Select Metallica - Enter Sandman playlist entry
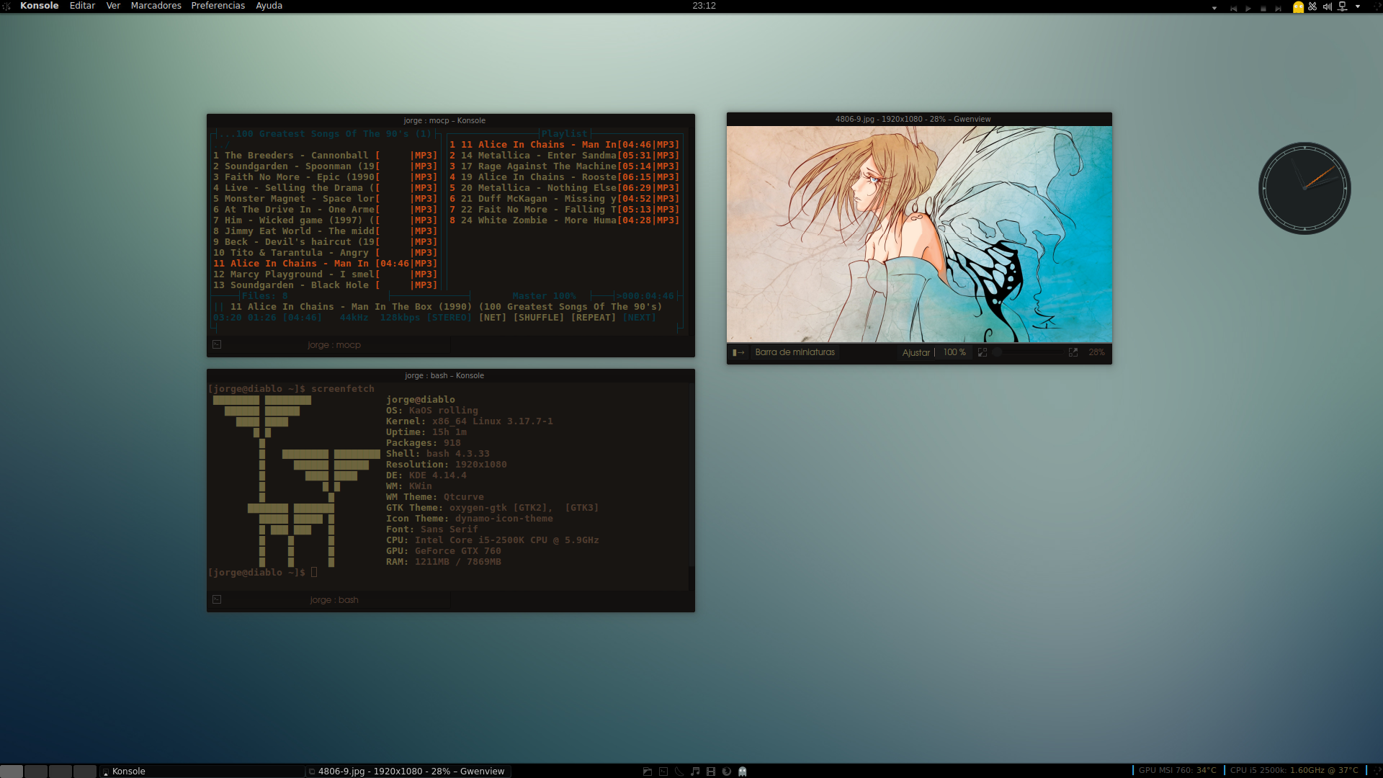The image size is (1383, 778). point(564,156)
